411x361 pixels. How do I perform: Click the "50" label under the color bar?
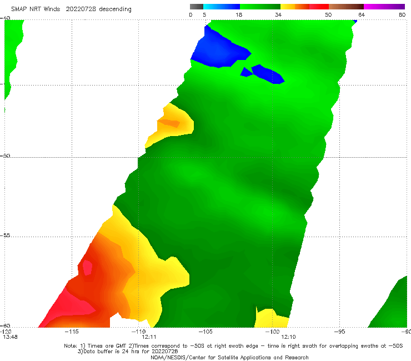pyautogui.click(x=328, y=14)
